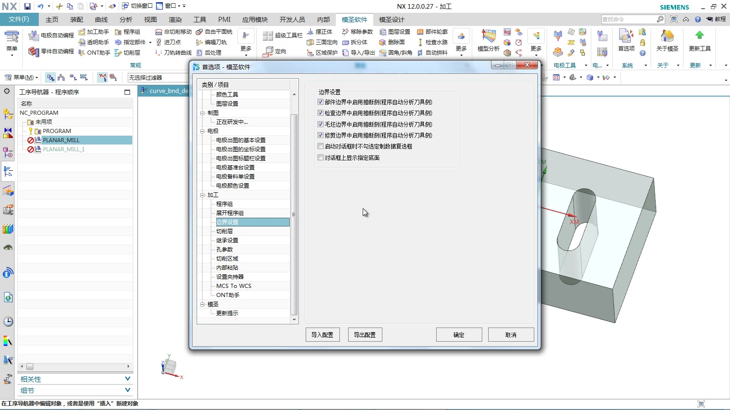This screenshot has height=410, width=730.
Task: Uncheck 检查边界中启用推断侧 checkbox
Action: point(320,113)
